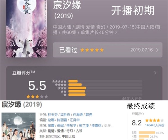This screenshot has width=168, height=140.
Task: Open screenwriter link 赵娜
Action: [51, 120]
